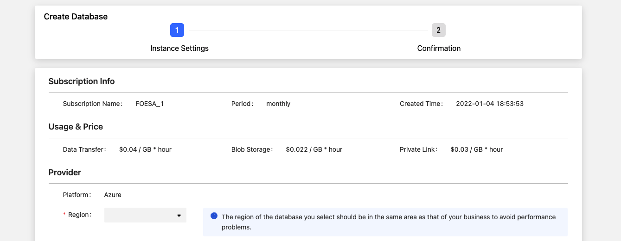Click the Azure platform value
Viewport: 621px width, 241px height.
pyautogui.click(x=113, y=195)
